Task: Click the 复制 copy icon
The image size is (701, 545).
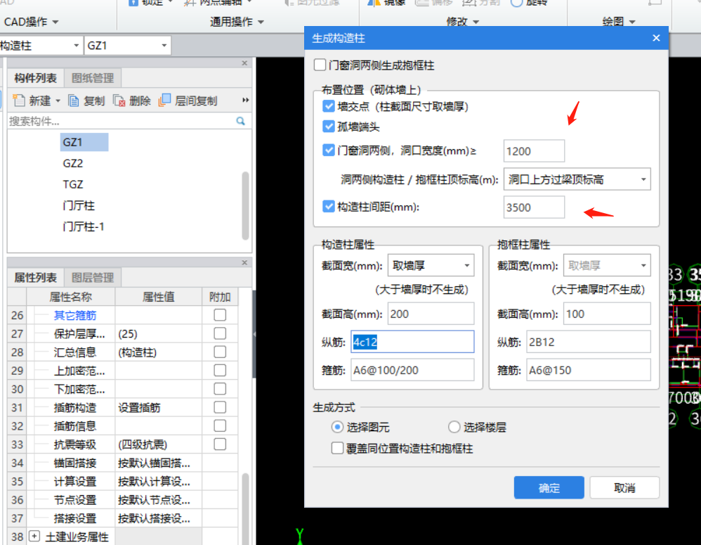Action: tap(73, 101)
